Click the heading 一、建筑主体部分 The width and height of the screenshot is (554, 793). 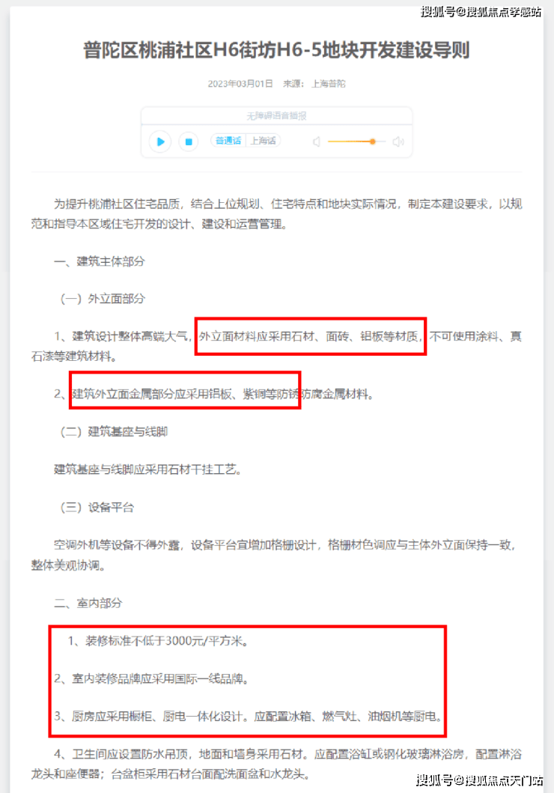pyautogui.click(x=100, y=261)
